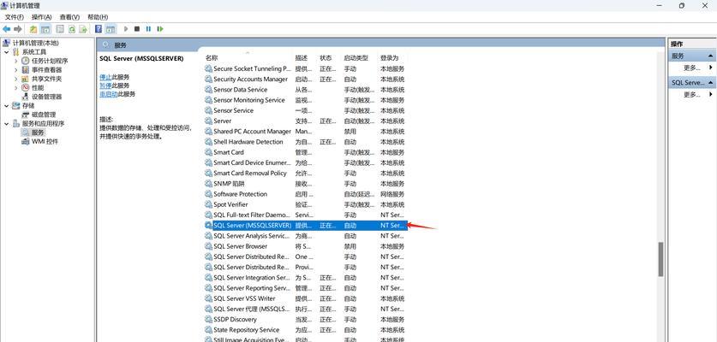The height and width of the screenshot is (342, 717).
Task: Click gear icon of SQL Server VSS Writer
Action: [x=208, y=298]
